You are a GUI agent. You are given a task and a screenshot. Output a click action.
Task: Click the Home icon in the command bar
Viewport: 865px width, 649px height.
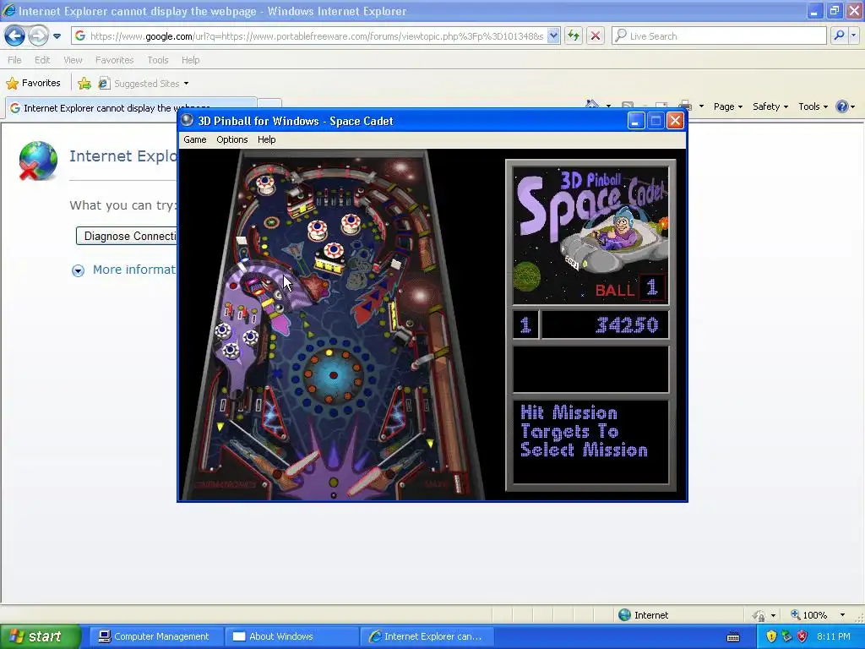point(592,104)
